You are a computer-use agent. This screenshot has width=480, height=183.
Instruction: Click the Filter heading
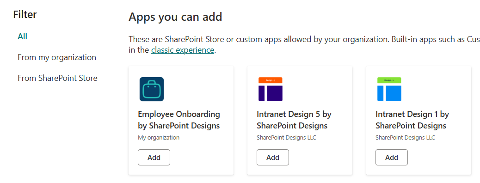pyautogui.click(x=25, y=14)
